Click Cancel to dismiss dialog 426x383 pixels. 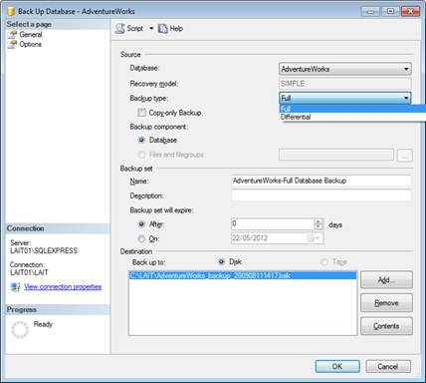[388, 366]
